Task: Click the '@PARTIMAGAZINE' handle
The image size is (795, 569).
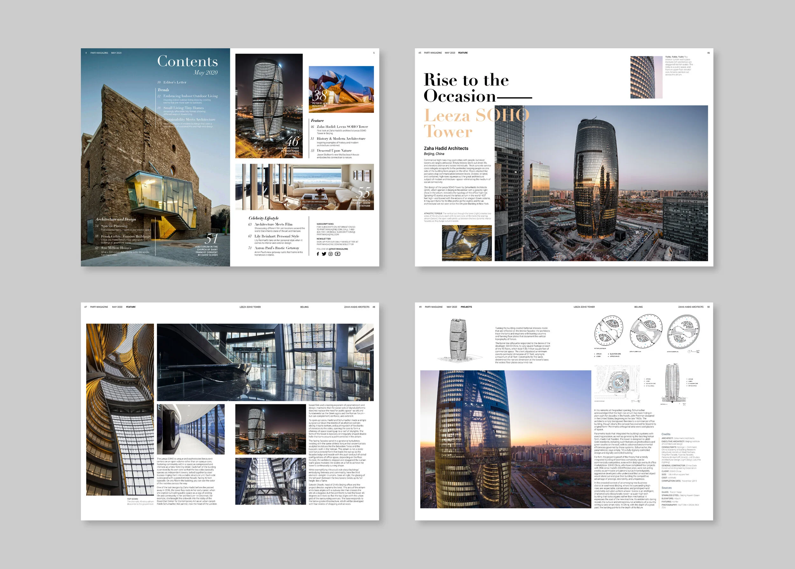Action: point(339,249)
